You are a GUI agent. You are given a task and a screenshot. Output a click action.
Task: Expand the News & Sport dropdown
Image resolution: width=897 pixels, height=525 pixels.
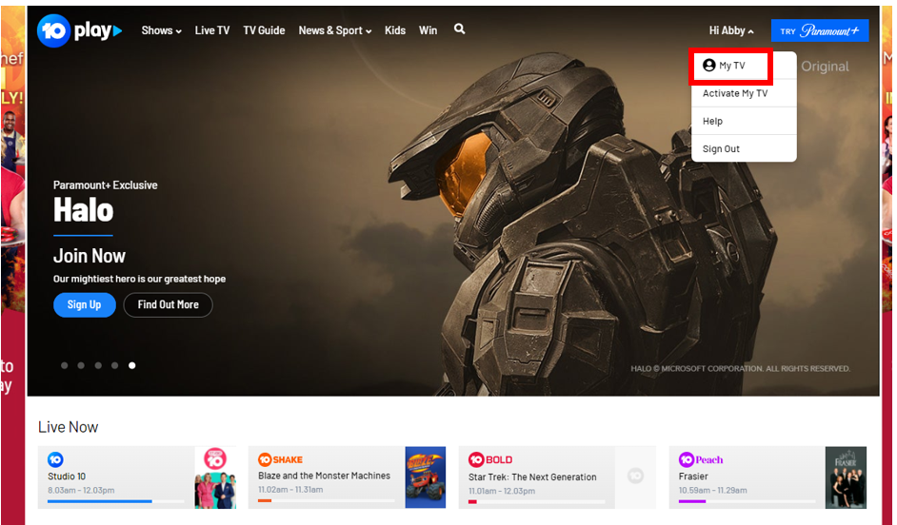pyautogui.click(x=334, y=30)
